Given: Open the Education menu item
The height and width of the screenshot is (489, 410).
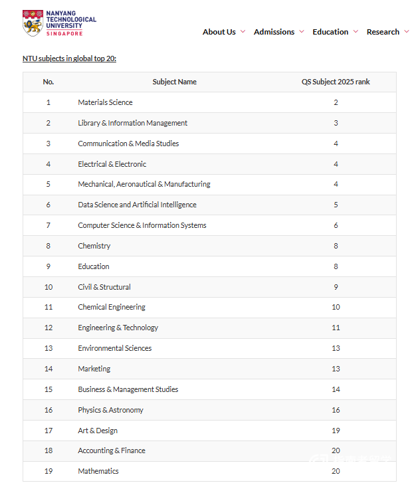Looking at the screenshot, I should (330, 32).
